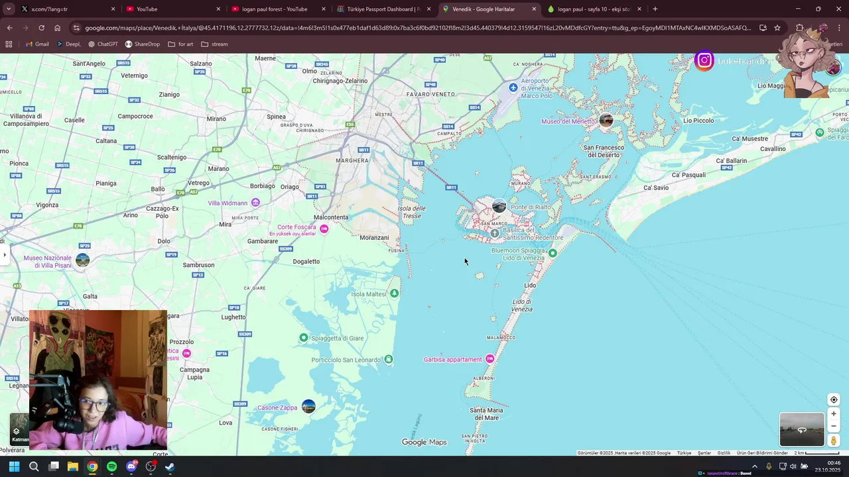Expand the 'for art' bookmarks folder
The width and height of the screenshot is (849, 477).
[x=180, y=44]
